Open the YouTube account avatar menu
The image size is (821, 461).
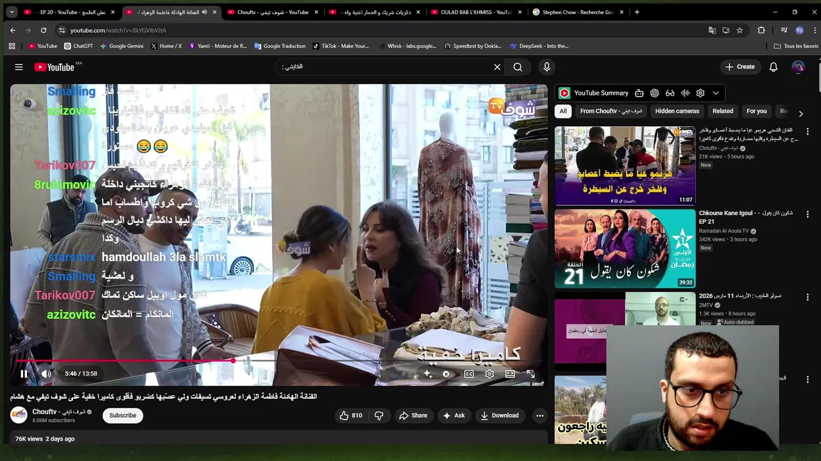[798, 67]
